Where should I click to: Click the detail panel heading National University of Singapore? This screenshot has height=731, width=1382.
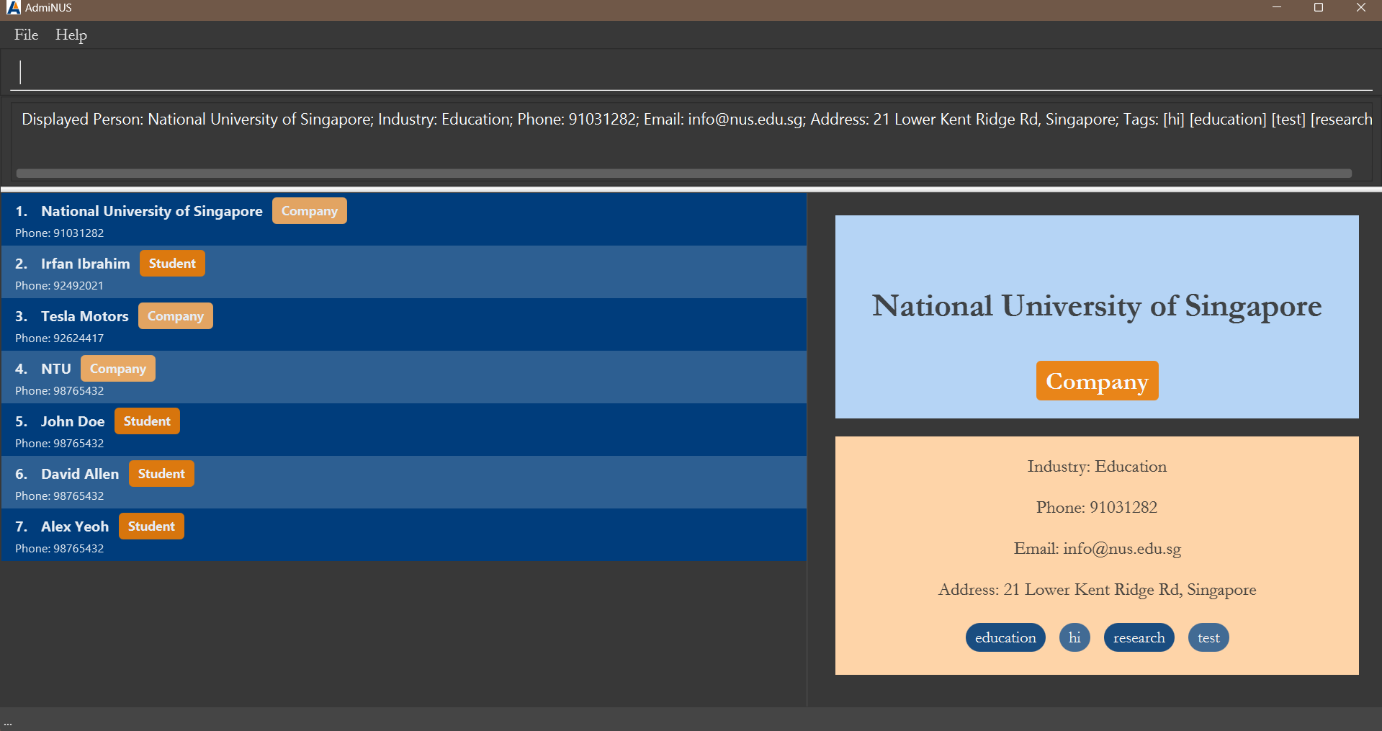1097,306
